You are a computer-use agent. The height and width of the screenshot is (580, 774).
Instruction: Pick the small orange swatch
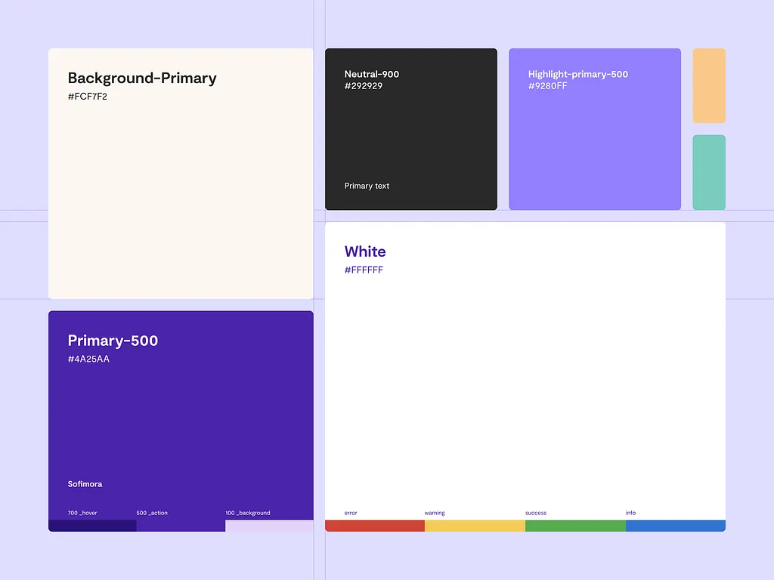tap(709, 85)
